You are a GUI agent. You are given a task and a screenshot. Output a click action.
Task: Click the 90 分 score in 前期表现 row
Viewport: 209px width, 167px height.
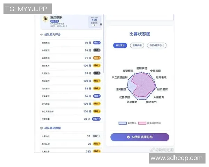pos(88,43)
